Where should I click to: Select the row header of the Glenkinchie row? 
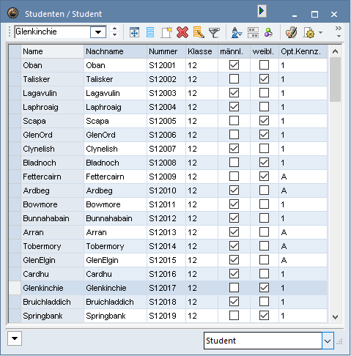15,288
